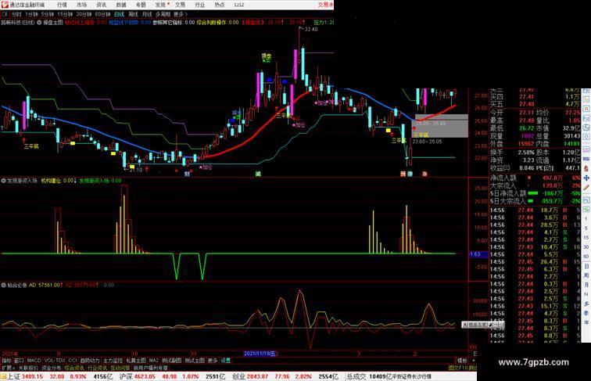The height and width of the screenshot is (381, 591).
Task: Click sidebar 周 weekly shortcut
Action: [x=586, y=275]
